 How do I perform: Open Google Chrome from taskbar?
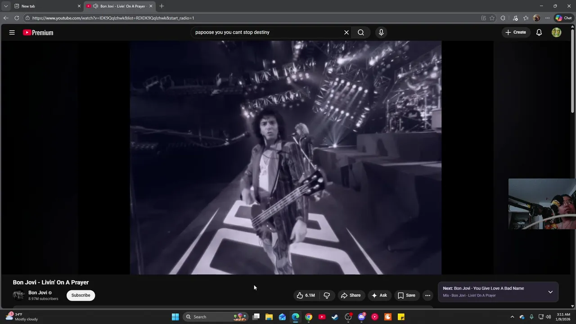[x=309, y=317]
